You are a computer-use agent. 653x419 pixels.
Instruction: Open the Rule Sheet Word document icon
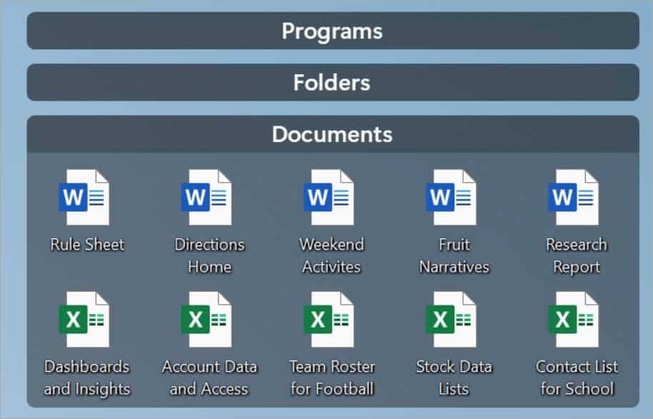tap(84, 197)
